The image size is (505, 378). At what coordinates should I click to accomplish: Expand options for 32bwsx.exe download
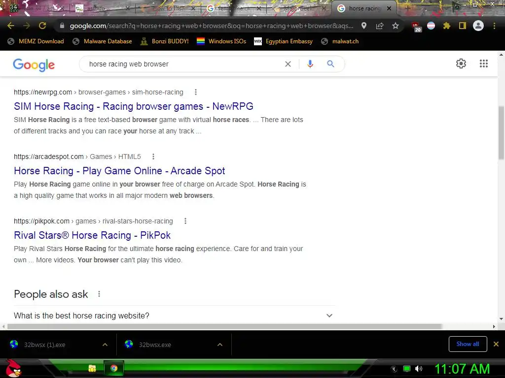pyautogui.click(x=220, y=345)
